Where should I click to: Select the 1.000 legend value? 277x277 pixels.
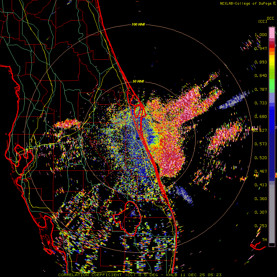(261, 34)
